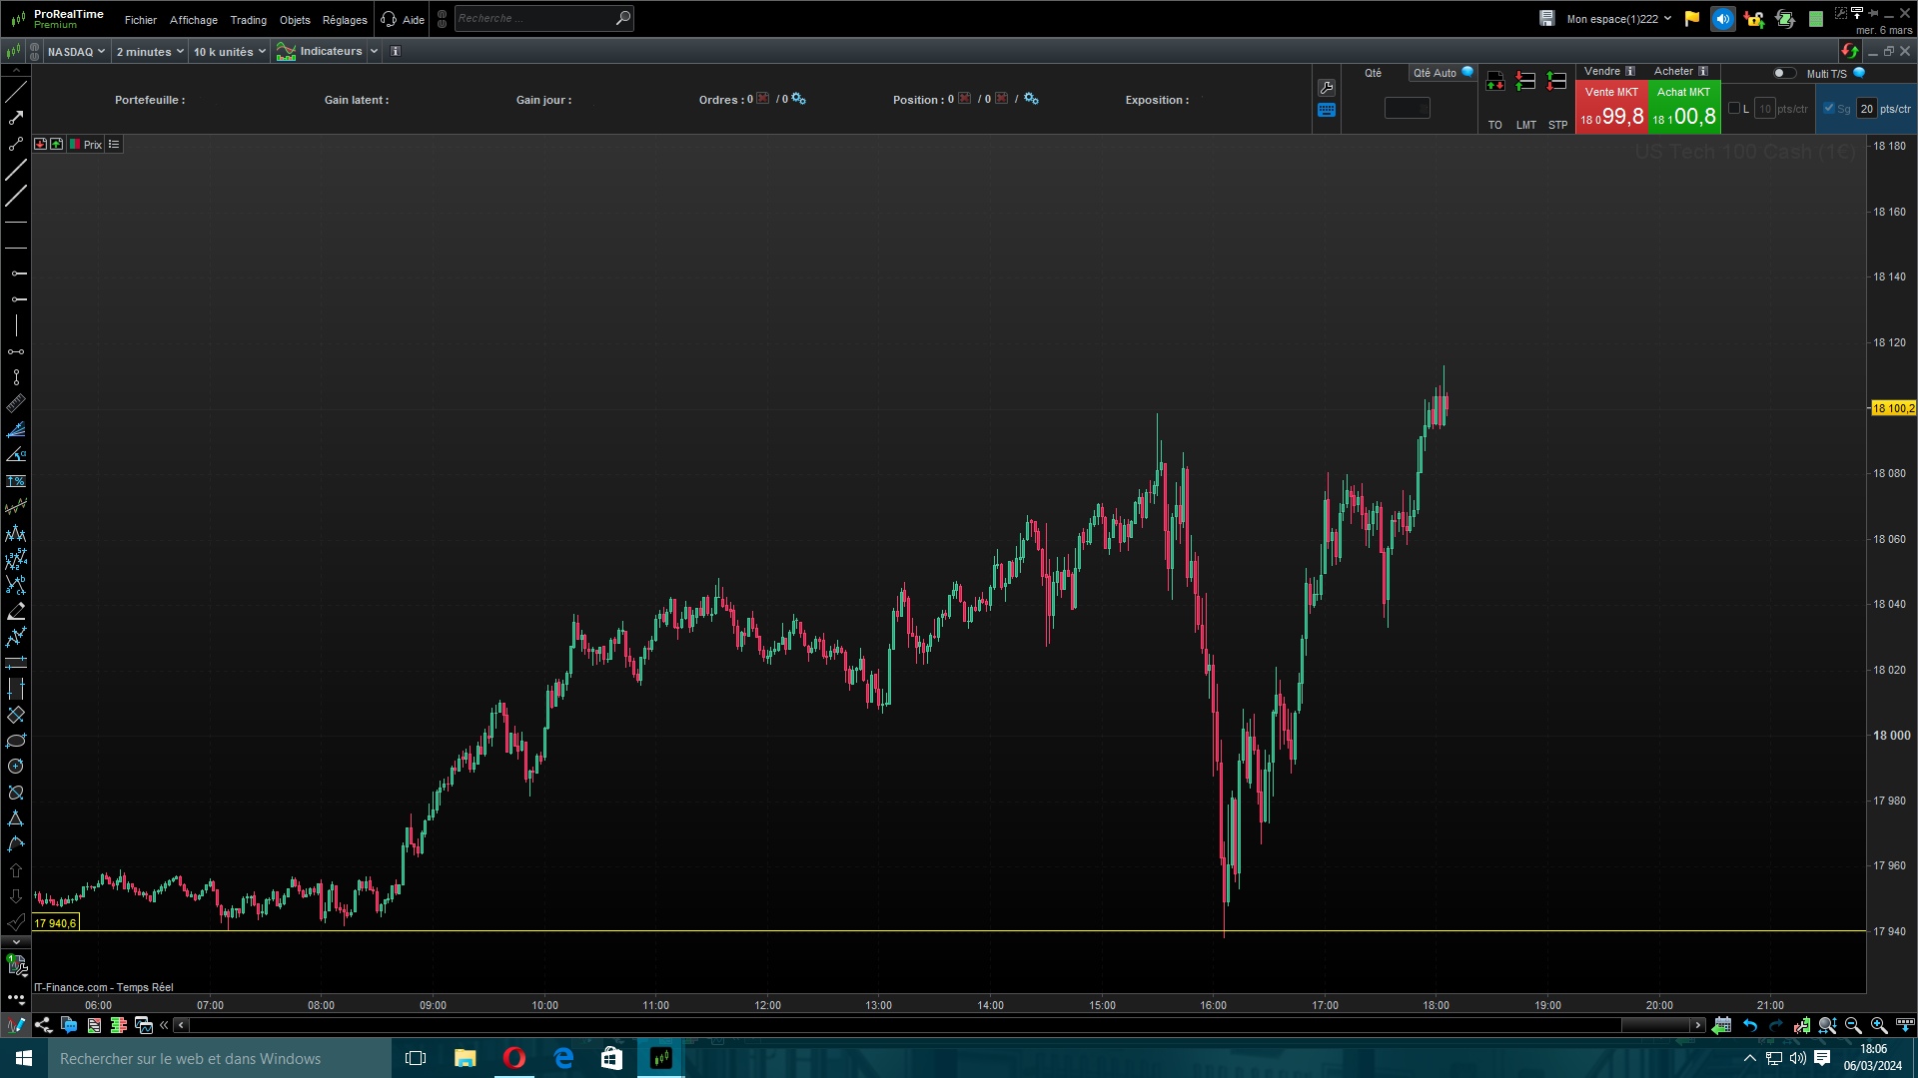
Task: Select the ruler measurement tool
Action: [16, 403]
